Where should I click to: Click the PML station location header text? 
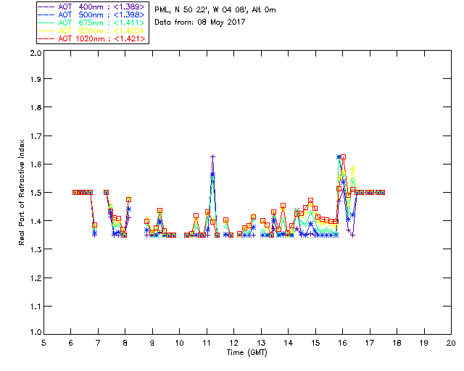[215, 9]
